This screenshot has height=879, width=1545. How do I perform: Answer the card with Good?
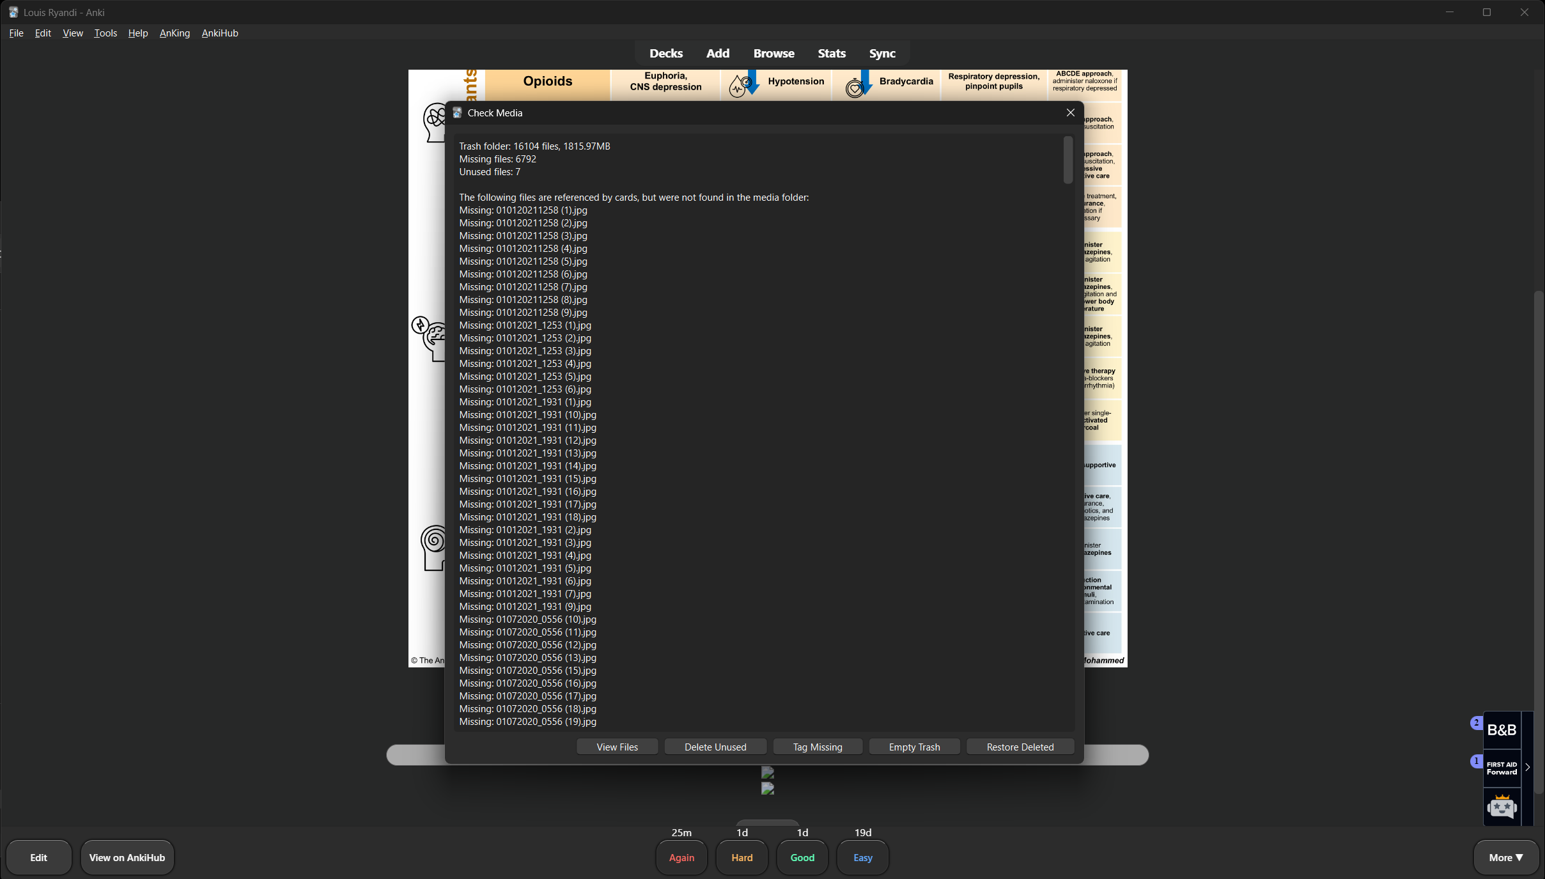pyautogui.click(x=802, y=858)
